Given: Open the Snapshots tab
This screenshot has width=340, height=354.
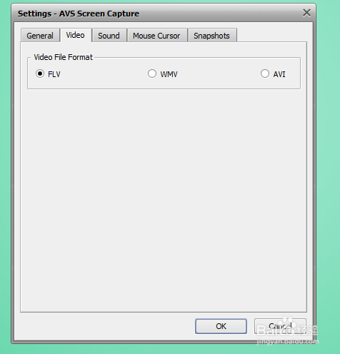Looking at the screenshot, I should [x=212, y=36].
